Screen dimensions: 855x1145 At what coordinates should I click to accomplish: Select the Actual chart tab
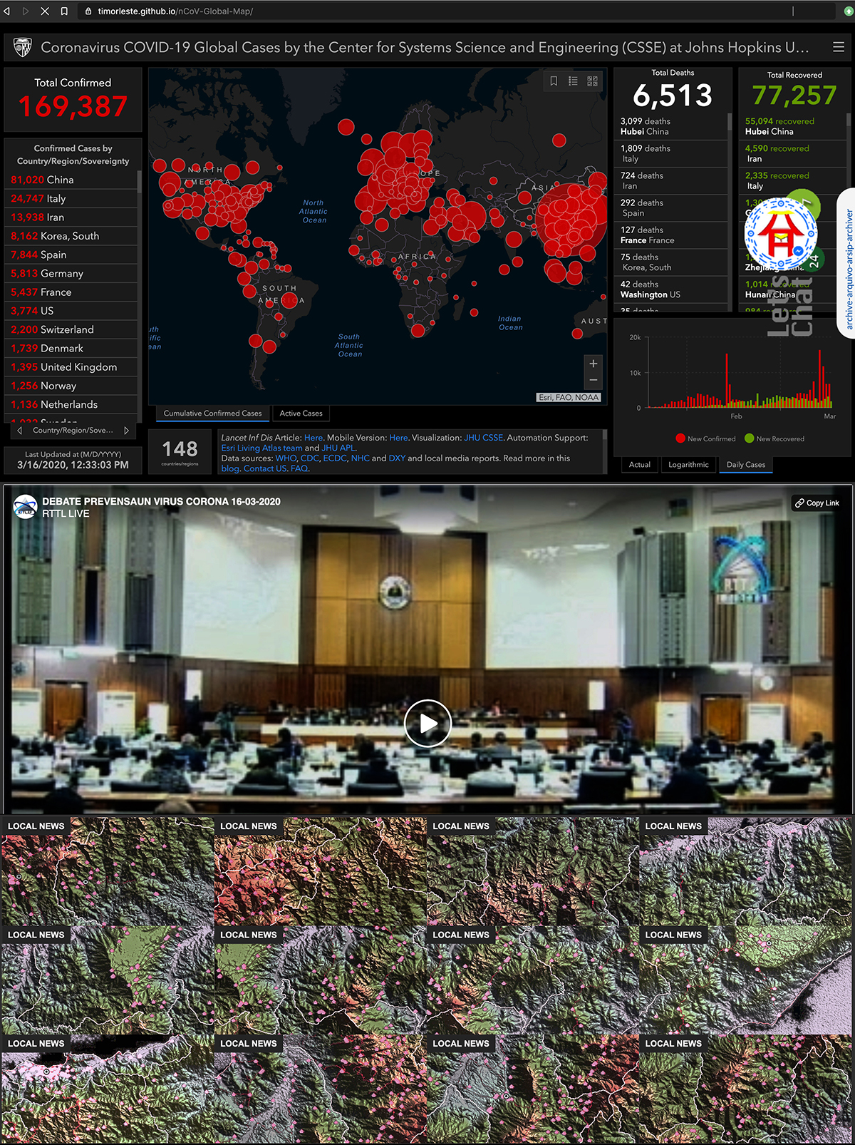point(639,465)
